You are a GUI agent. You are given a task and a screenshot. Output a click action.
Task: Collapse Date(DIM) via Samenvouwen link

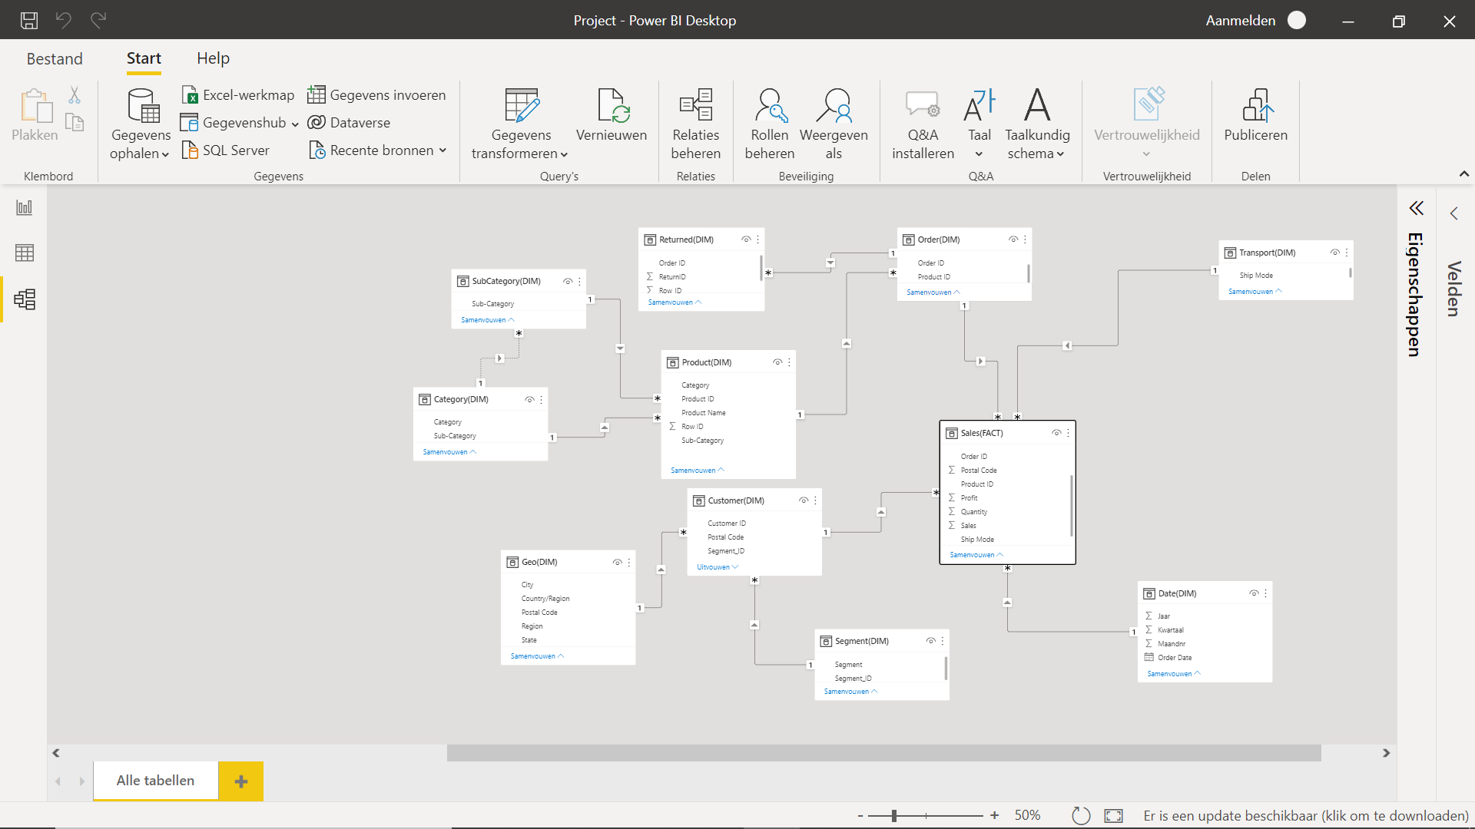pos(1174,673)
